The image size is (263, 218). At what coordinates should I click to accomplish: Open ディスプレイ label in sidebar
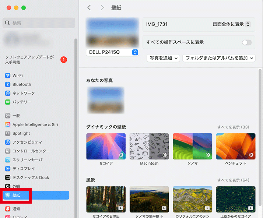click(x=24, y=169)
